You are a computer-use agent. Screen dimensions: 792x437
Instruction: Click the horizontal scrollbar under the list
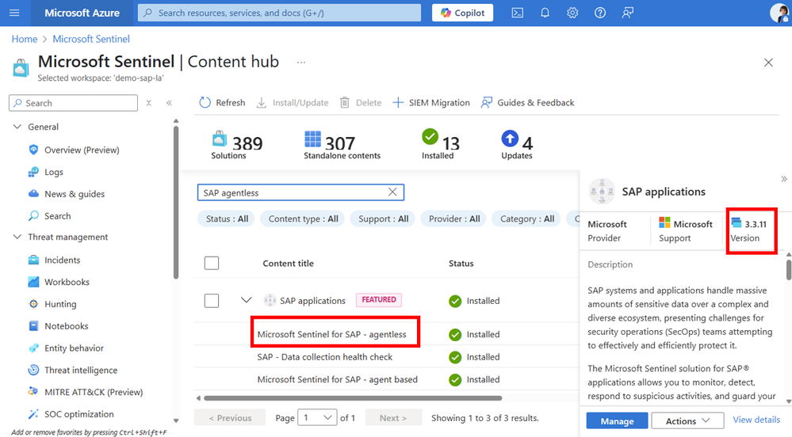pos(353,398)
